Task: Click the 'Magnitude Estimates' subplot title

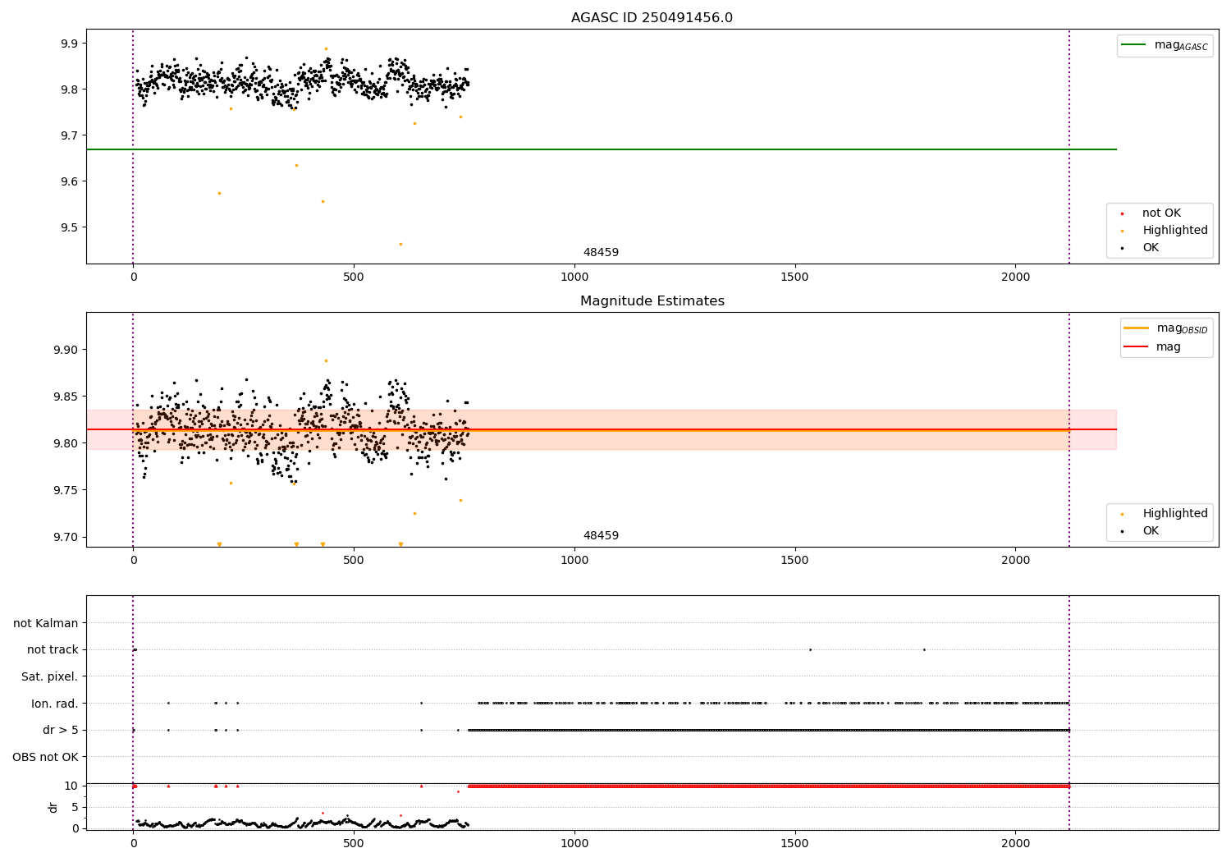Action: click(x=652, y=301)
